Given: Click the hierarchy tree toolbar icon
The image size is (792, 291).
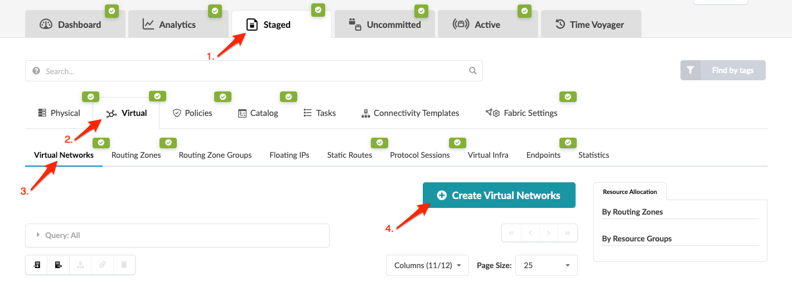Looking at the screenshot, I should 80,265.
